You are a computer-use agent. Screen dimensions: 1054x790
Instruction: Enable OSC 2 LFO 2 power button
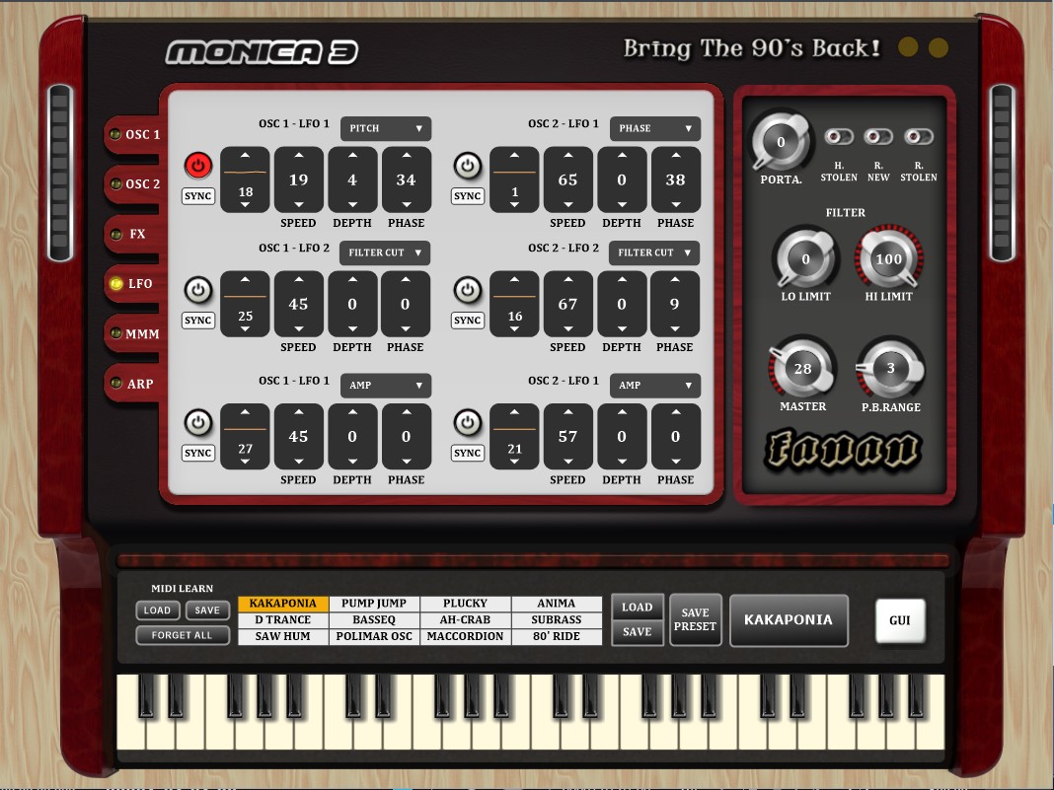467,290
